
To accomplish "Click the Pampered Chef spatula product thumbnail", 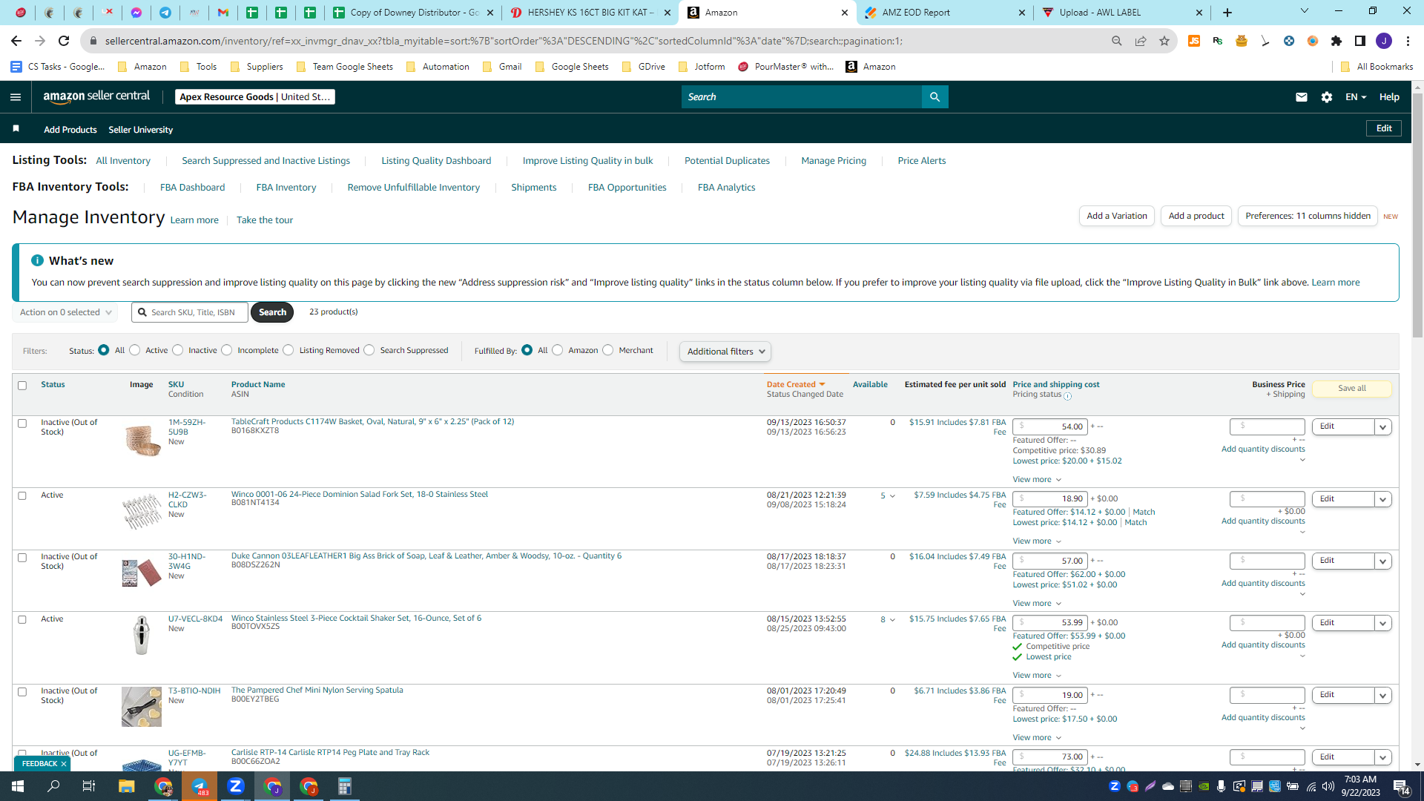I will [x=141, y=707].
